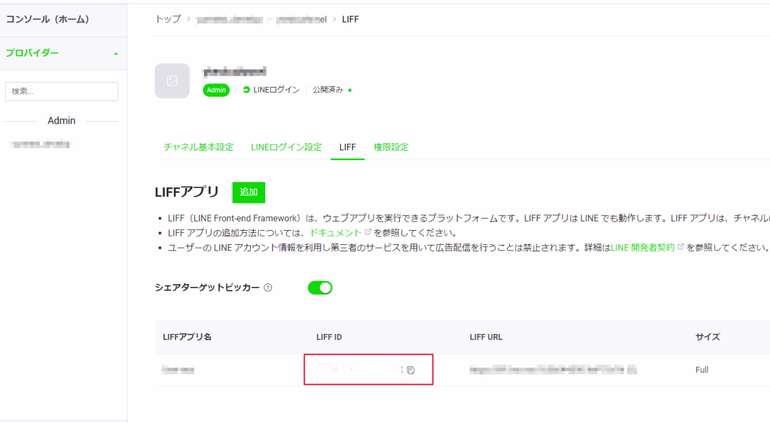Open the blurred LIFF app name in the table row
770x423 pixels.
point(178,370)
